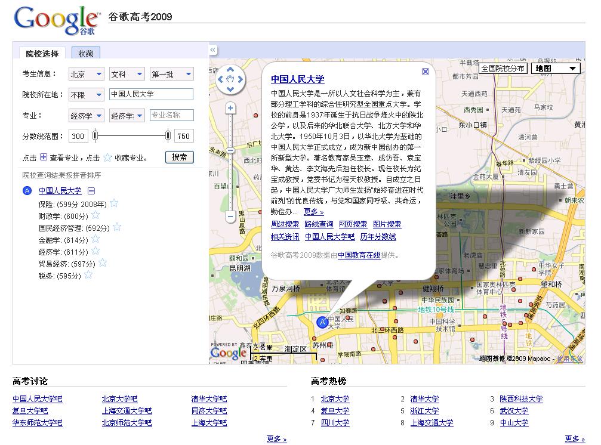Click the map zoom out minus button
This screenshot has width=601, height=445.
pos(230,217)
